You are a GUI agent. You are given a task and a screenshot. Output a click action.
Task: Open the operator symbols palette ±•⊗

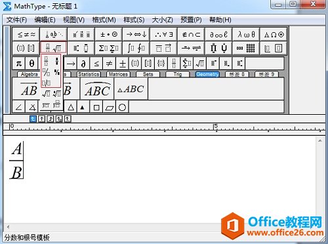(109, 34)
